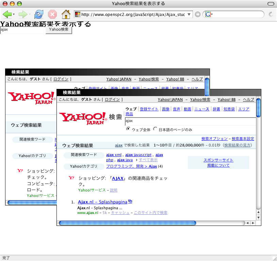Viewport: 277px width, 261px height.
Task: Switch to the 登録サイト search tab
Action: pos(149,109)
